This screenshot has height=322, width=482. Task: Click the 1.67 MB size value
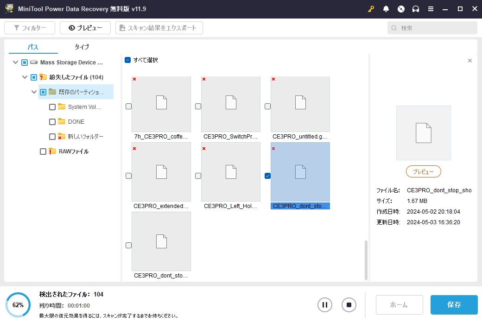coord(417,201)
